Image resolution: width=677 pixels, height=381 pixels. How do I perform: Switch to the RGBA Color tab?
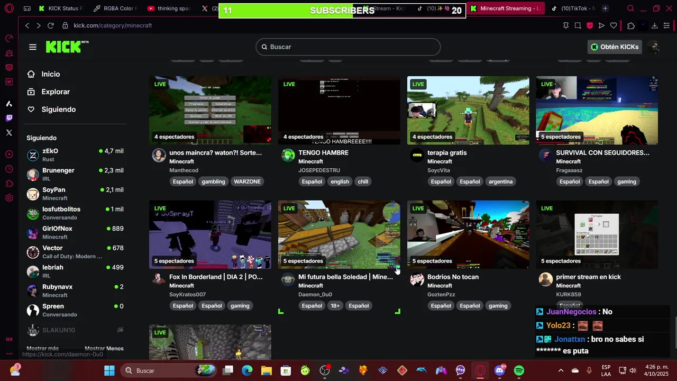[115, 8]
